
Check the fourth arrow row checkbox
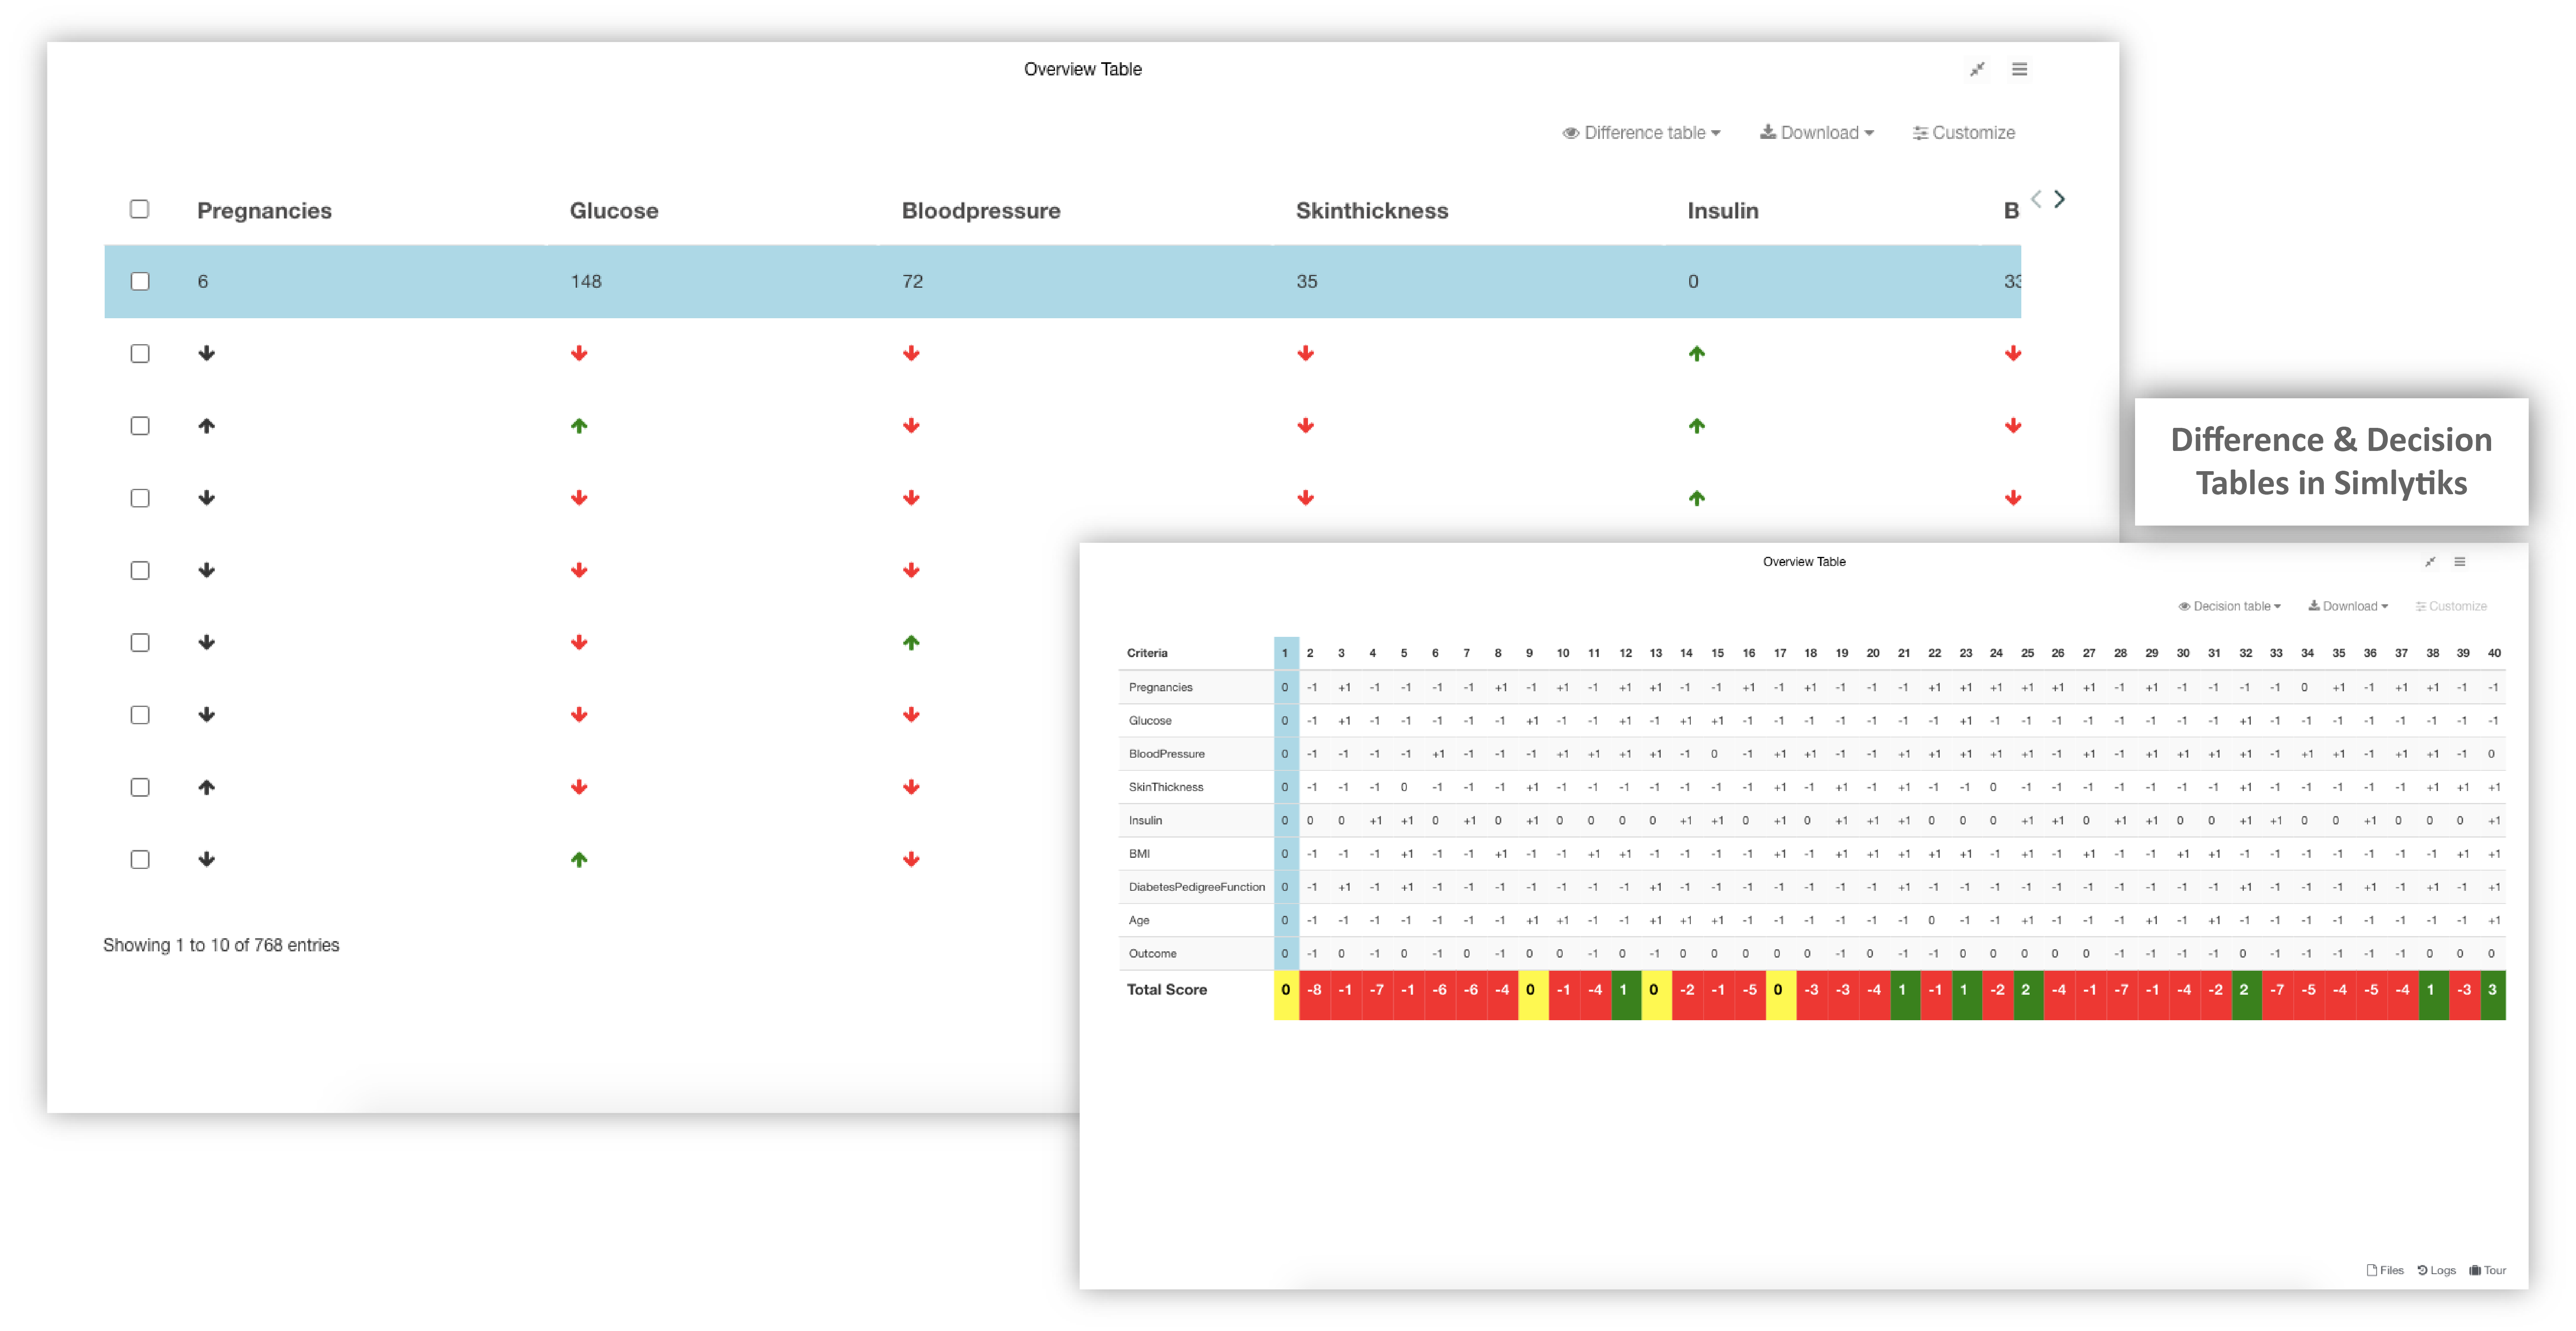pyautogui.click(x=140, y=571)
